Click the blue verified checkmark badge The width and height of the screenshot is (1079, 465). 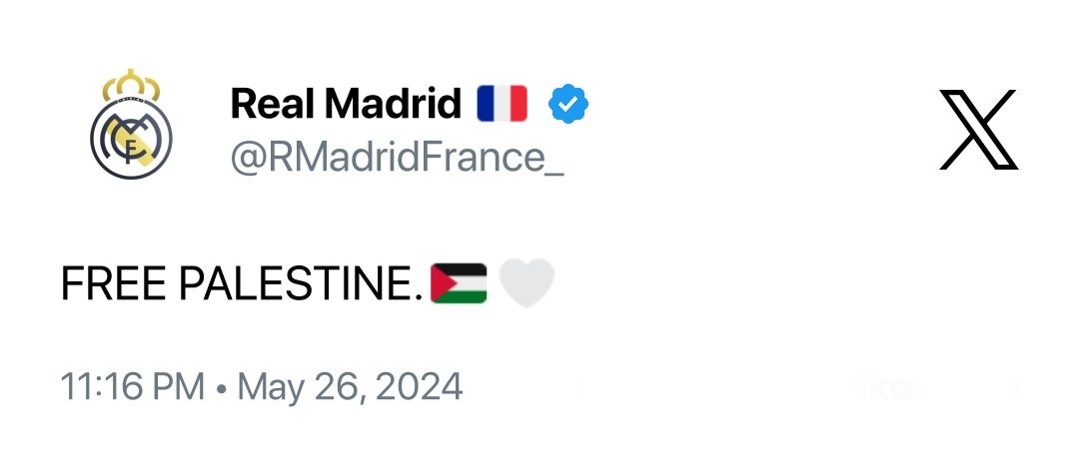point(569,104)
